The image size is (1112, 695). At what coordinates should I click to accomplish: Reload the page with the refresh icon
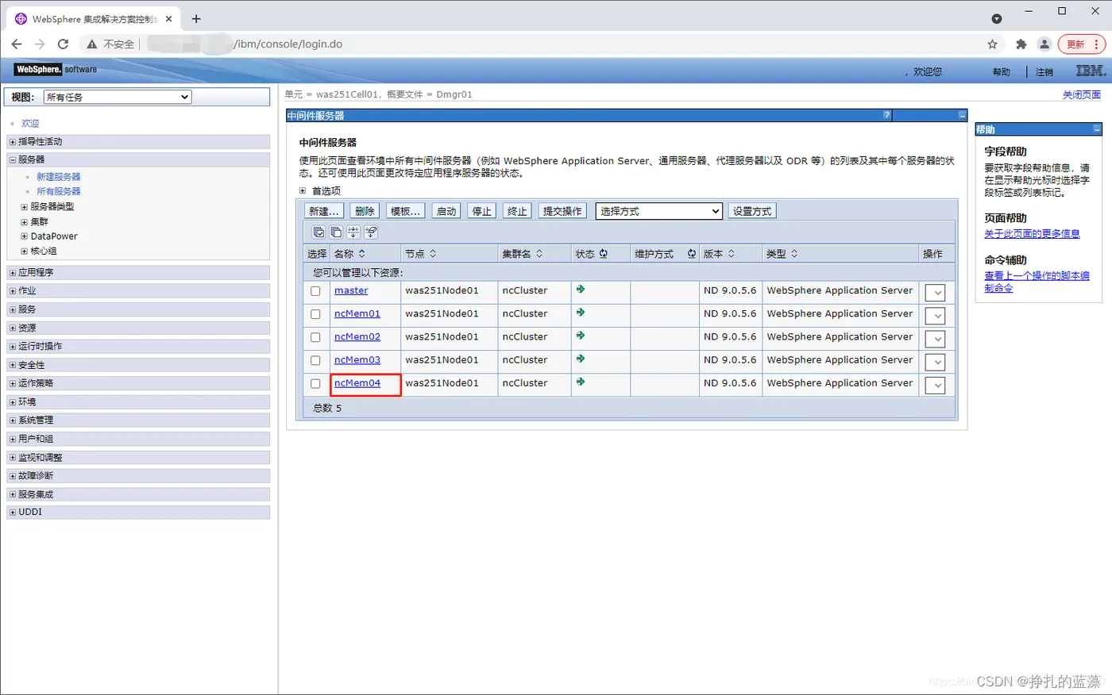point(63,44)
